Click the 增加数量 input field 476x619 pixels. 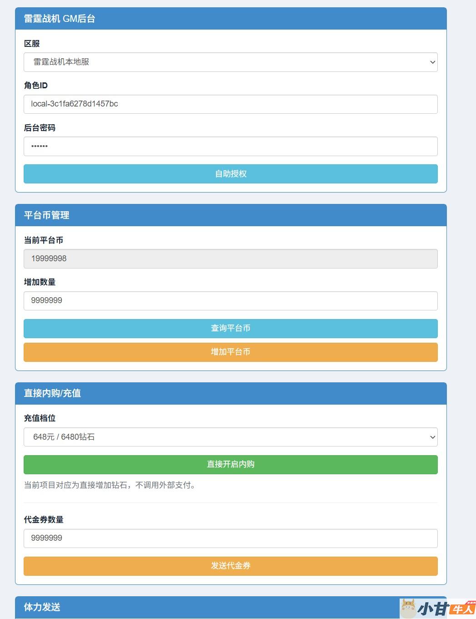click(x=230, y=301)
